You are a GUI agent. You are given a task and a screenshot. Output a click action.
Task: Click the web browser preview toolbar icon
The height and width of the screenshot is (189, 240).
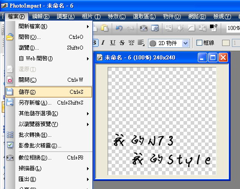(155, 28)
